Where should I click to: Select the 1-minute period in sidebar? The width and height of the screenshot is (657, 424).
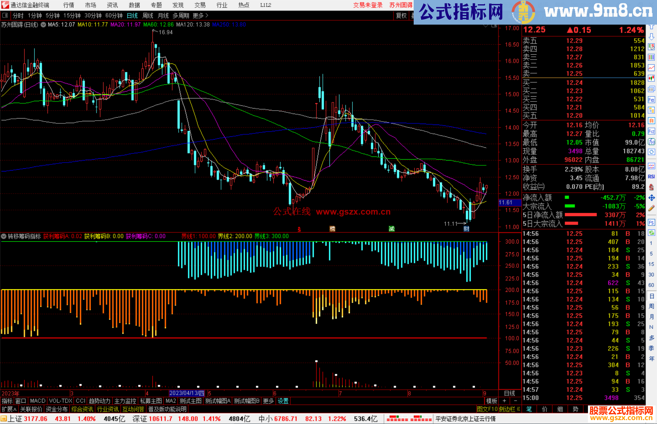651,243
